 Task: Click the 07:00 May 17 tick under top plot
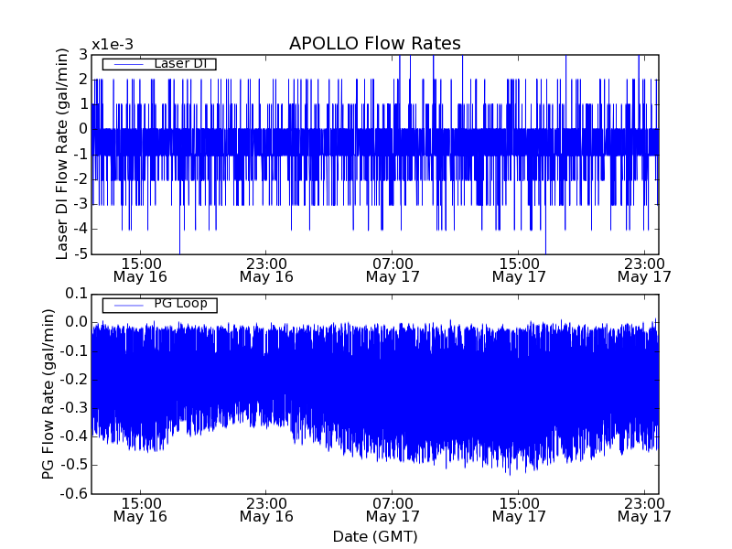point(393,269)
